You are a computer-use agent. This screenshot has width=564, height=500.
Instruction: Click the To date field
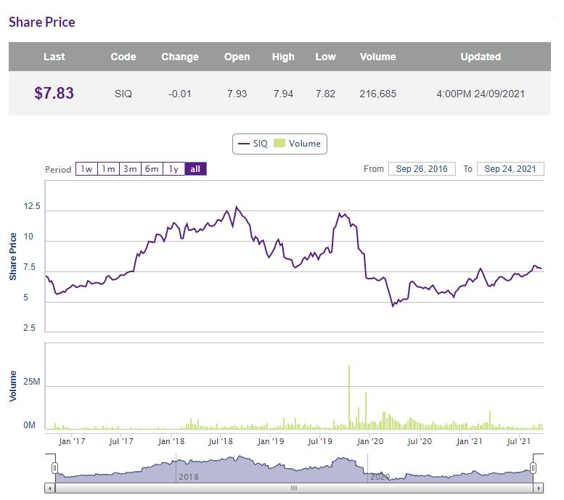(510, 169)
